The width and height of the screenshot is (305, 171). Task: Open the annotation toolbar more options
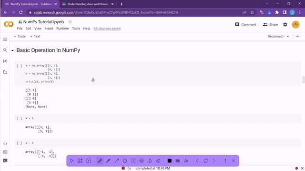pos(225,161)
